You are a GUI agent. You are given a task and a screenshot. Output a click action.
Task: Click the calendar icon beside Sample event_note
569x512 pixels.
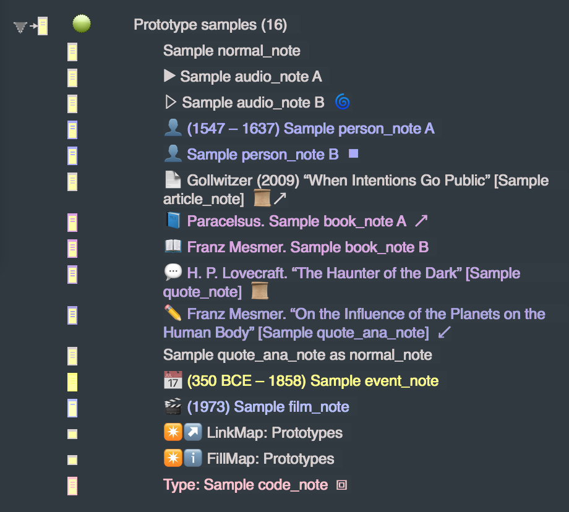point(173,380)
